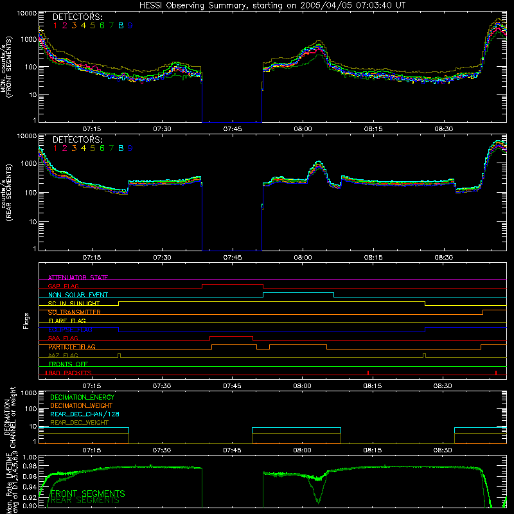
Task: Click the ECLIPSE_FLAG label
Action: tap(70, 330)
